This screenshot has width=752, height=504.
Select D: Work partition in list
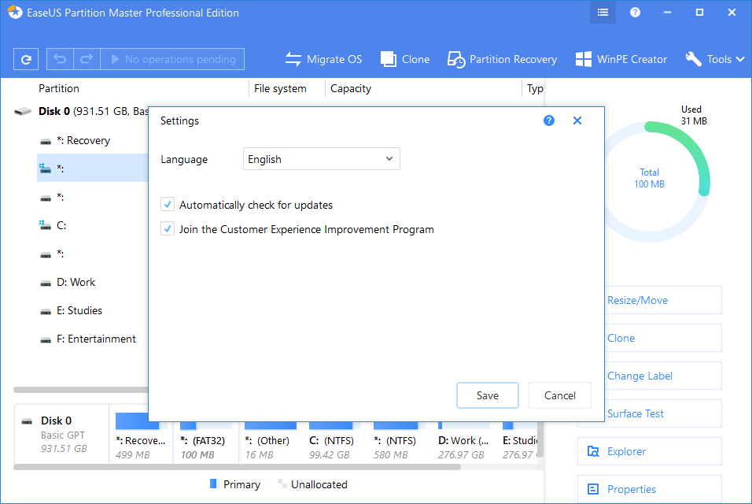[76, 282]
